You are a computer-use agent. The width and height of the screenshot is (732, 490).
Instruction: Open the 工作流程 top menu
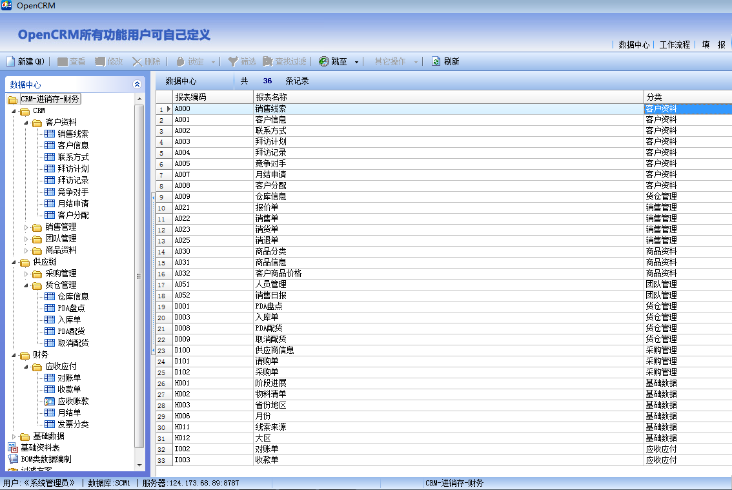coord(675,45)
